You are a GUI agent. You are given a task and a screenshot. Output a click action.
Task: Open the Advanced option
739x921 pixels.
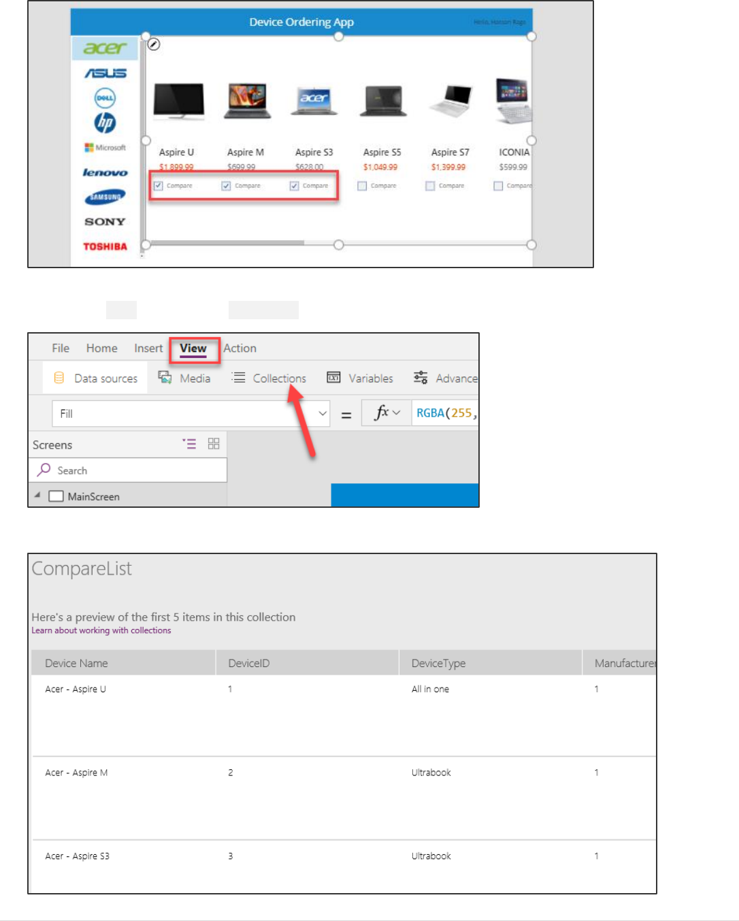[x=446, y=378]
